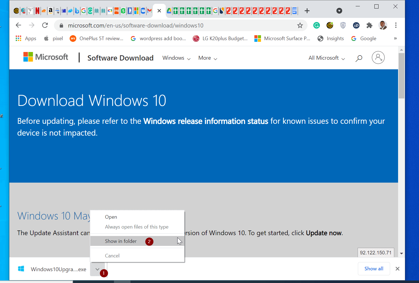Switch to the Bing tab
419x283 pixels.
(77, 11)
